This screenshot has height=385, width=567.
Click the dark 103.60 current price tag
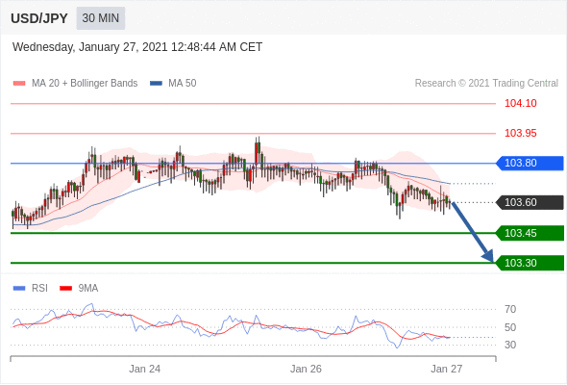(530, 202)
